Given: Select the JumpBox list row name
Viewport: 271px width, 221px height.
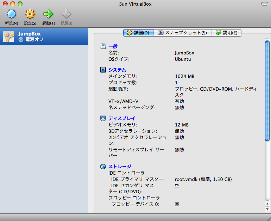Looking at the screenshot, I should [x=29, y=34].
